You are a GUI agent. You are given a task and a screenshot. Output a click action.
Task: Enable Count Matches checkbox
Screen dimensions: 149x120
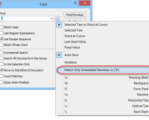pos(2,76)
